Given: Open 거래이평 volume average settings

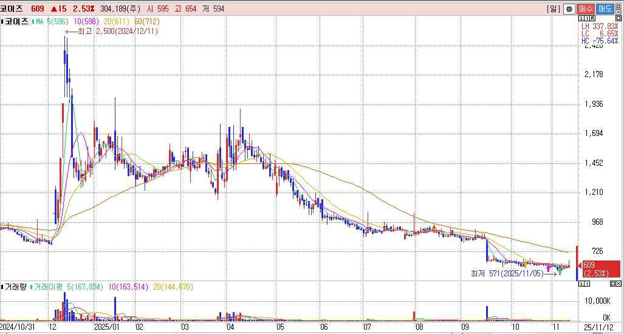Looking at the screenshot, I should pos(50,287).
